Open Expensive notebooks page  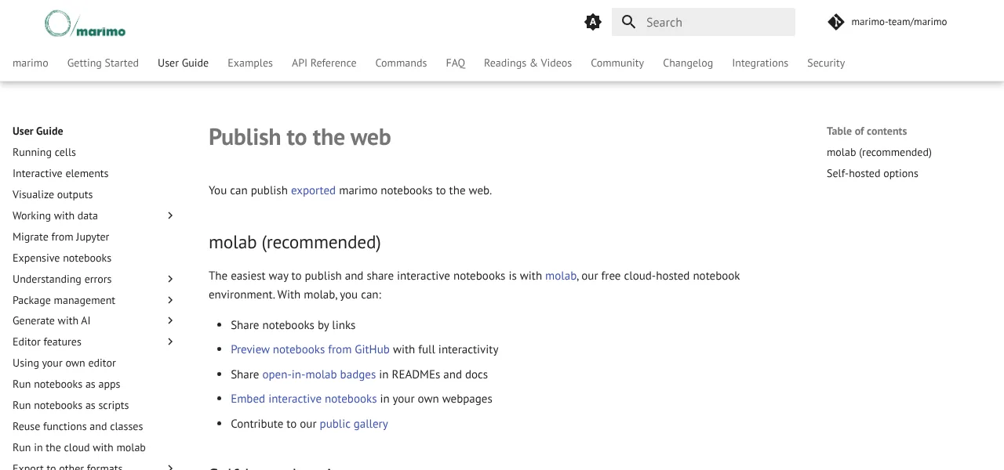pos(62,258)
